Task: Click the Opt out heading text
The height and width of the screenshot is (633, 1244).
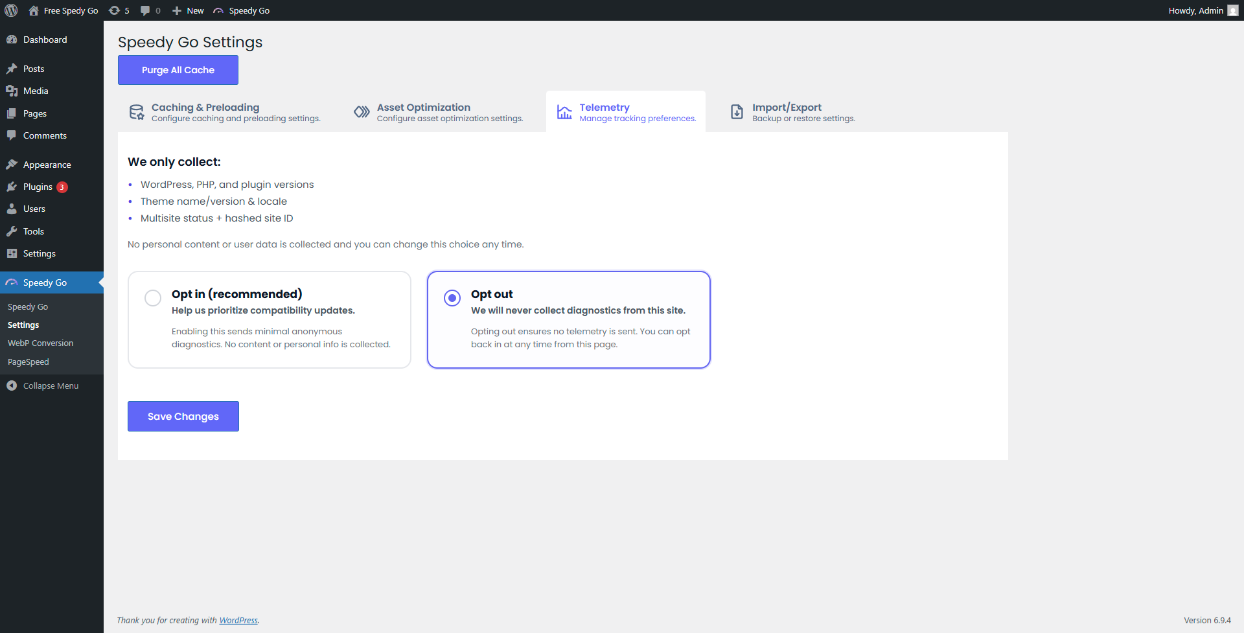Action: click(x=492, y=294)
